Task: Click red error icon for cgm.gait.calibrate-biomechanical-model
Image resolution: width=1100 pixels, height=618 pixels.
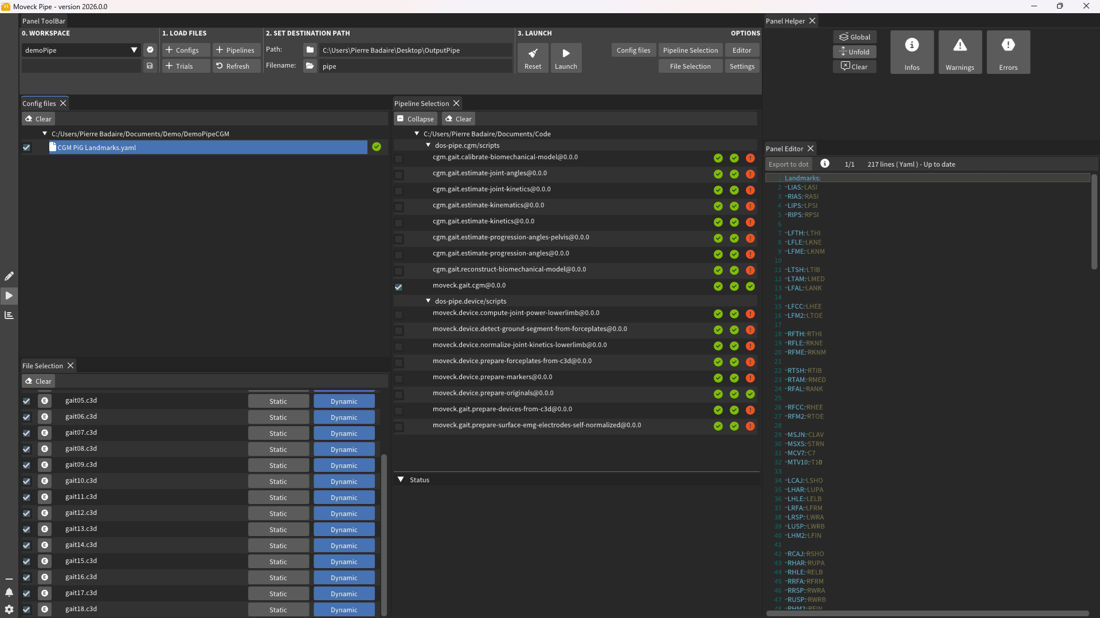Action: (x=750, y=158)
